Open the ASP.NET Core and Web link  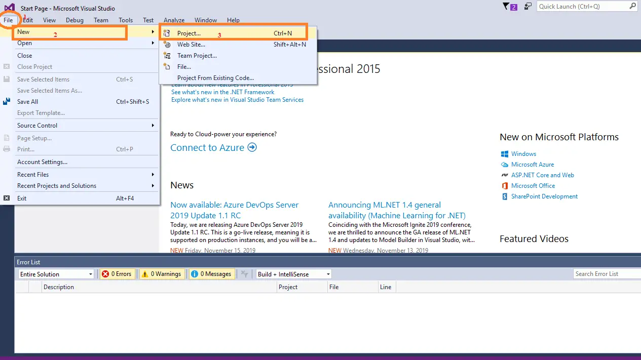point(542,175)
